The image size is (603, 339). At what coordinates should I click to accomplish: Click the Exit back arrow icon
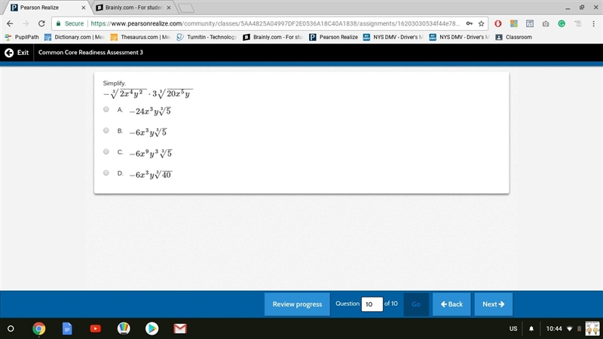[9, 53]
